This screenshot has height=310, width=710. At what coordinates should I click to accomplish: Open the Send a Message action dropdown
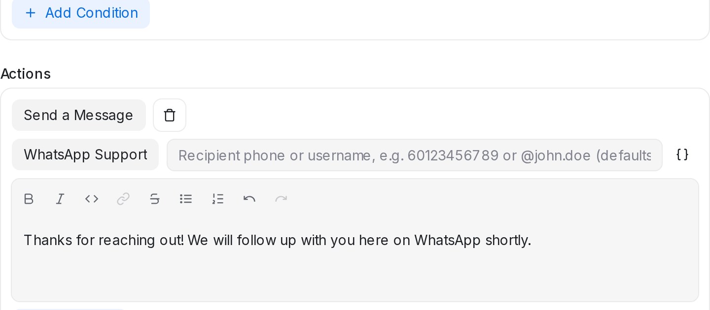(x=79, y=115)
